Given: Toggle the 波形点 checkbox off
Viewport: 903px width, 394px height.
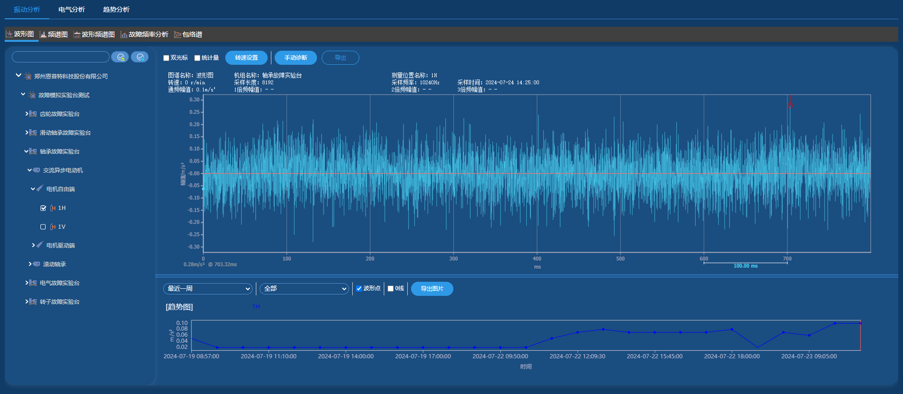Looking at the screenshot, I should (x=359, y=288).
